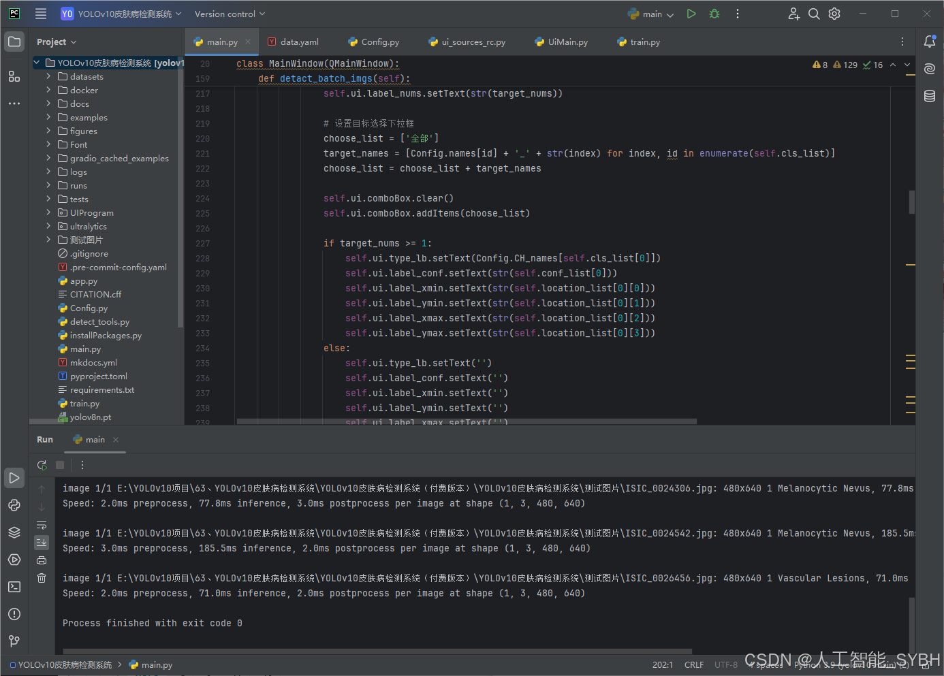Stop the running process button

[60, 465]
